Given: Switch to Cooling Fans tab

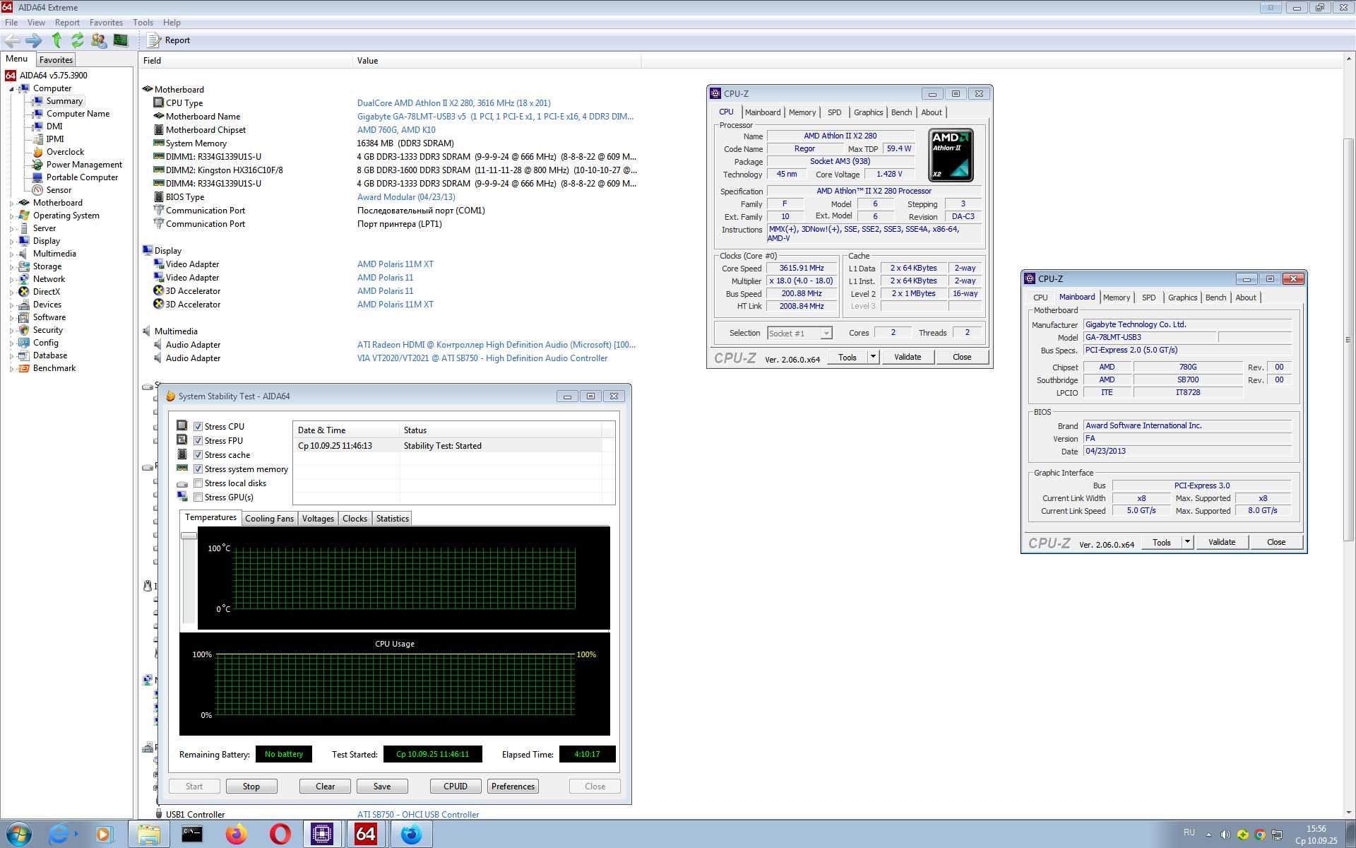Looking at the screenshot, I should 269,519.
